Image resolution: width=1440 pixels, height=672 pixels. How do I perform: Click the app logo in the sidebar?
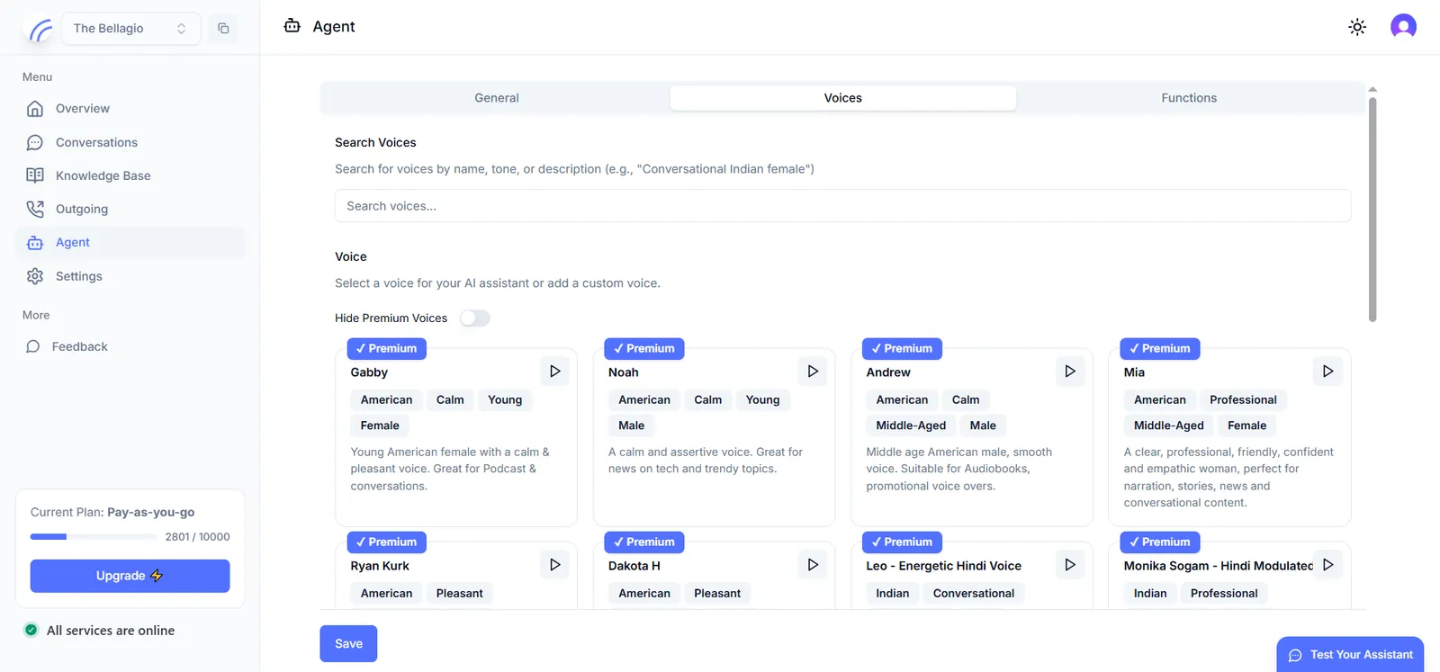(40, 30)
